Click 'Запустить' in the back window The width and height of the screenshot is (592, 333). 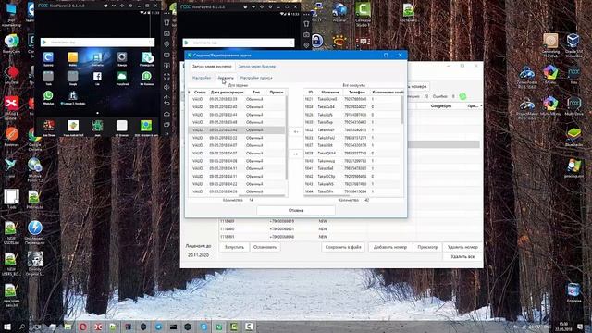click(234, 247)
